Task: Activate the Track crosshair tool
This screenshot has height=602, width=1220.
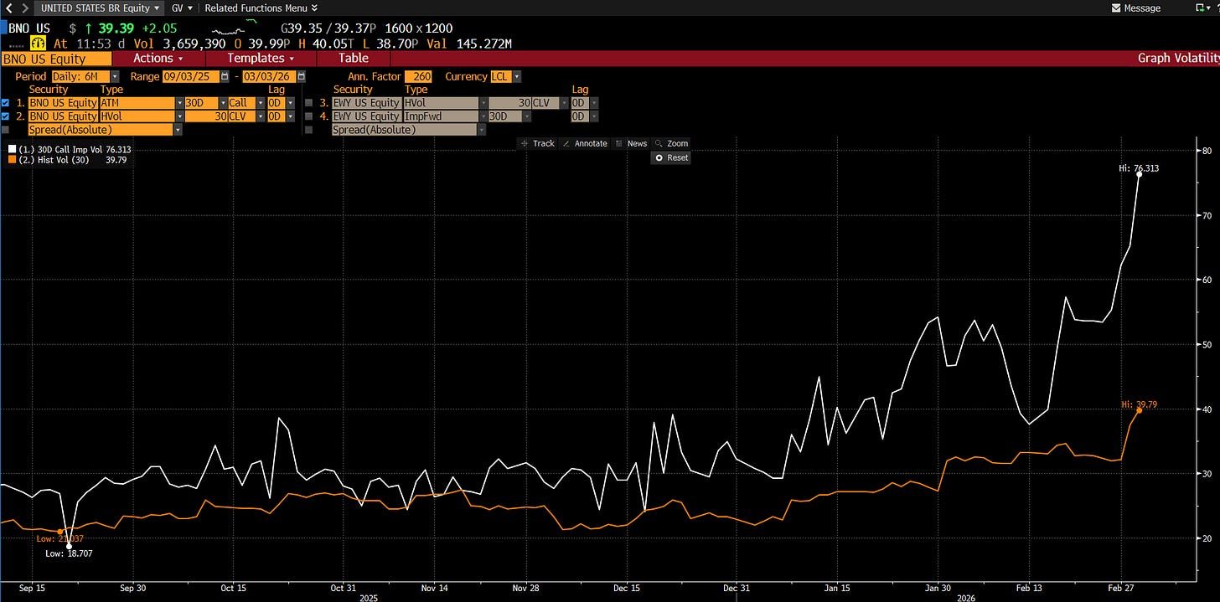Action: coord(537,143)
